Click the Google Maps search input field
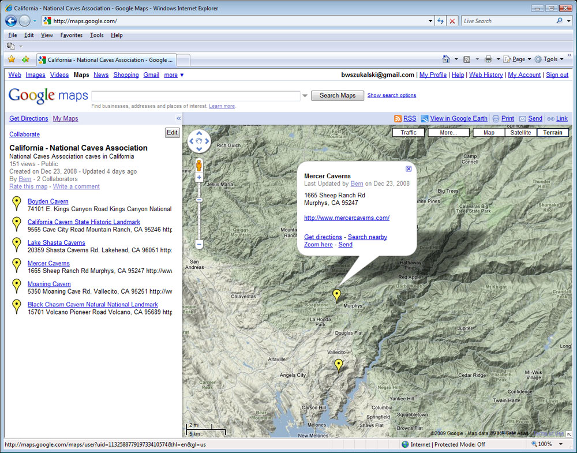 click(196, 96)
